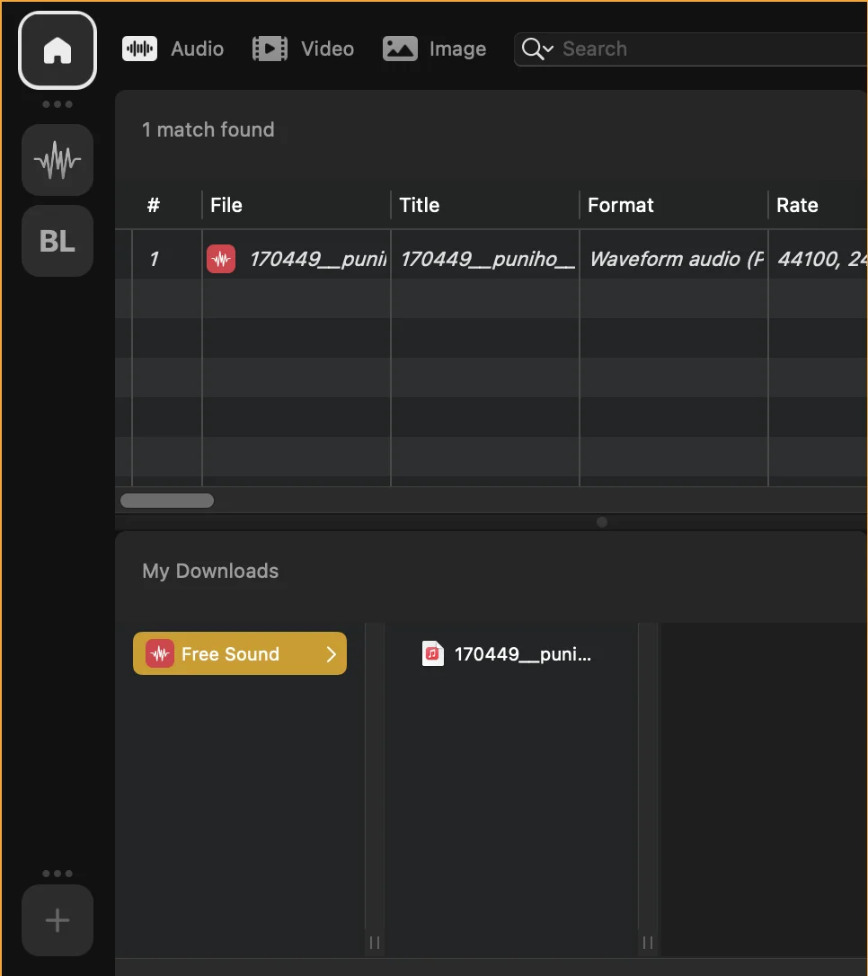Select the row number 1 cell

pos(155,259)
